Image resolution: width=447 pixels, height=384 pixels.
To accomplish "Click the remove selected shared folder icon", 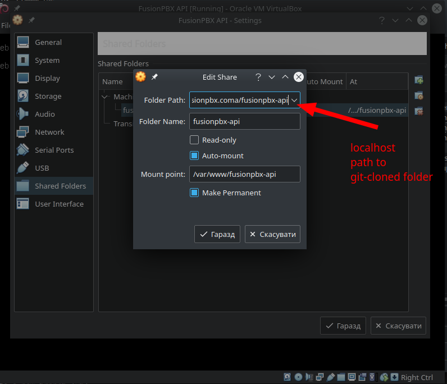I will 419,111.
